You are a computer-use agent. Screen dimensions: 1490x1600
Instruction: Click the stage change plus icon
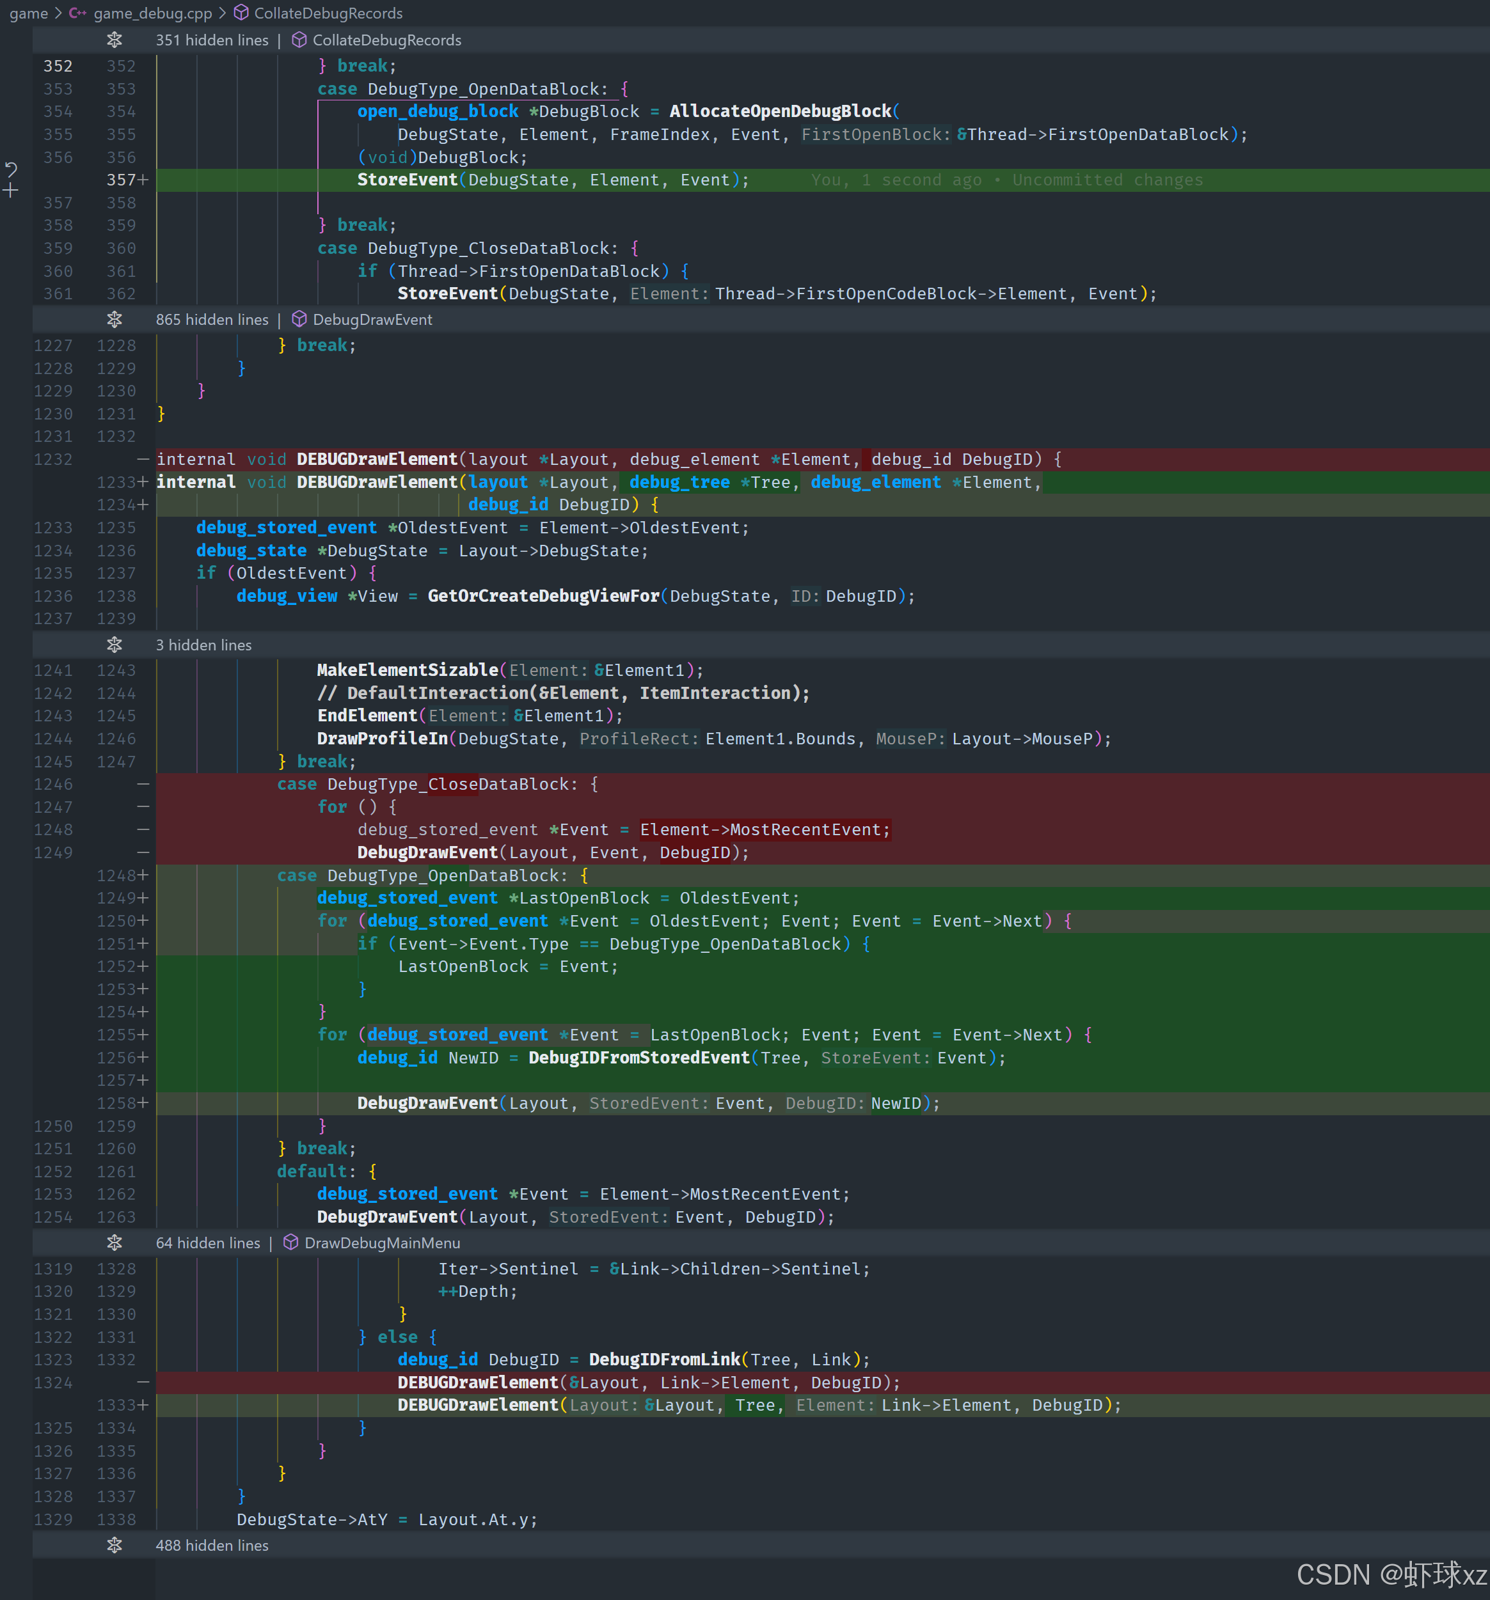click(12, 191)
